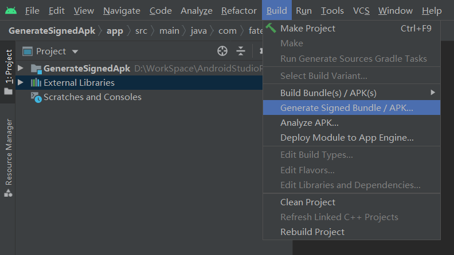Click the D:\WorkSpace\AndroidStudio path text

(x=198, y=69)
